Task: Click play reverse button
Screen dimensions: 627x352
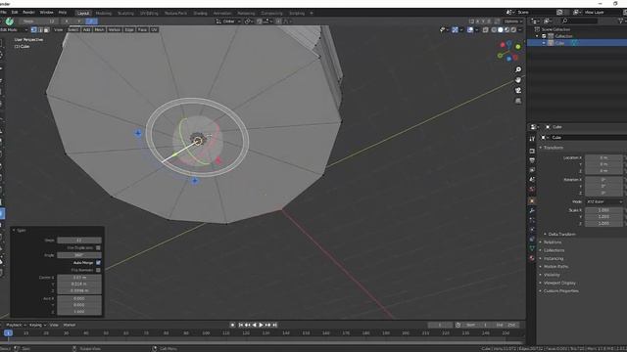Action: (x=255, y=325)
